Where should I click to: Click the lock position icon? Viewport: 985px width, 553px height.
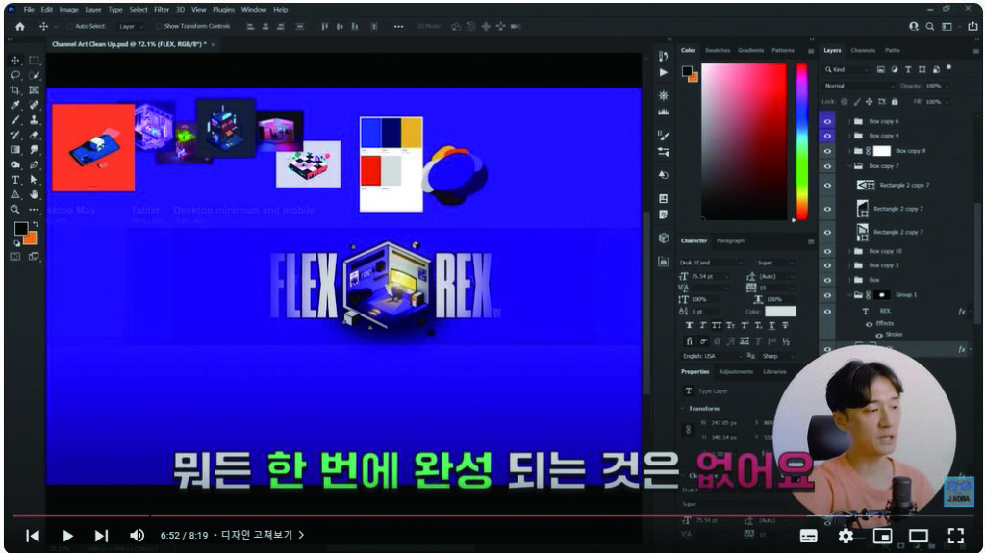click(870, 101)
